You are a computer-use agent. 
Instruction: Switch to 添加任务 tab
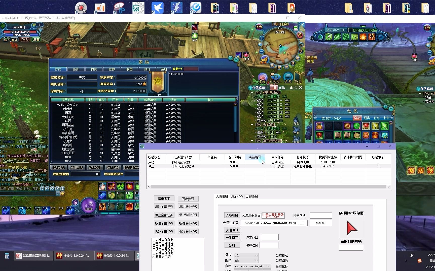click(x=237, y=197)
